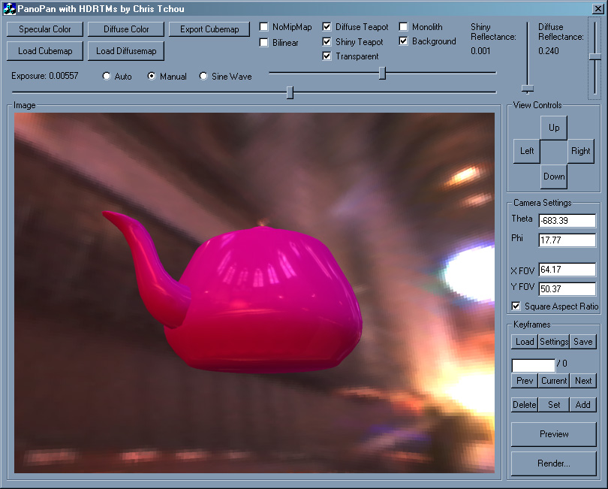Toggle the Shiny Teapot checkbox
The height and width of the screenshot is (489, 608).
[x=327, y=42]
